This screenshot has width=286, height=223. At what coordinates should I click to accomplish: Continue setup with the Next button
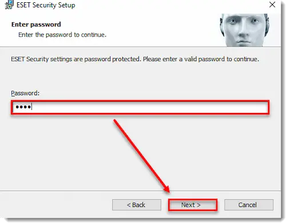(193, 205)
